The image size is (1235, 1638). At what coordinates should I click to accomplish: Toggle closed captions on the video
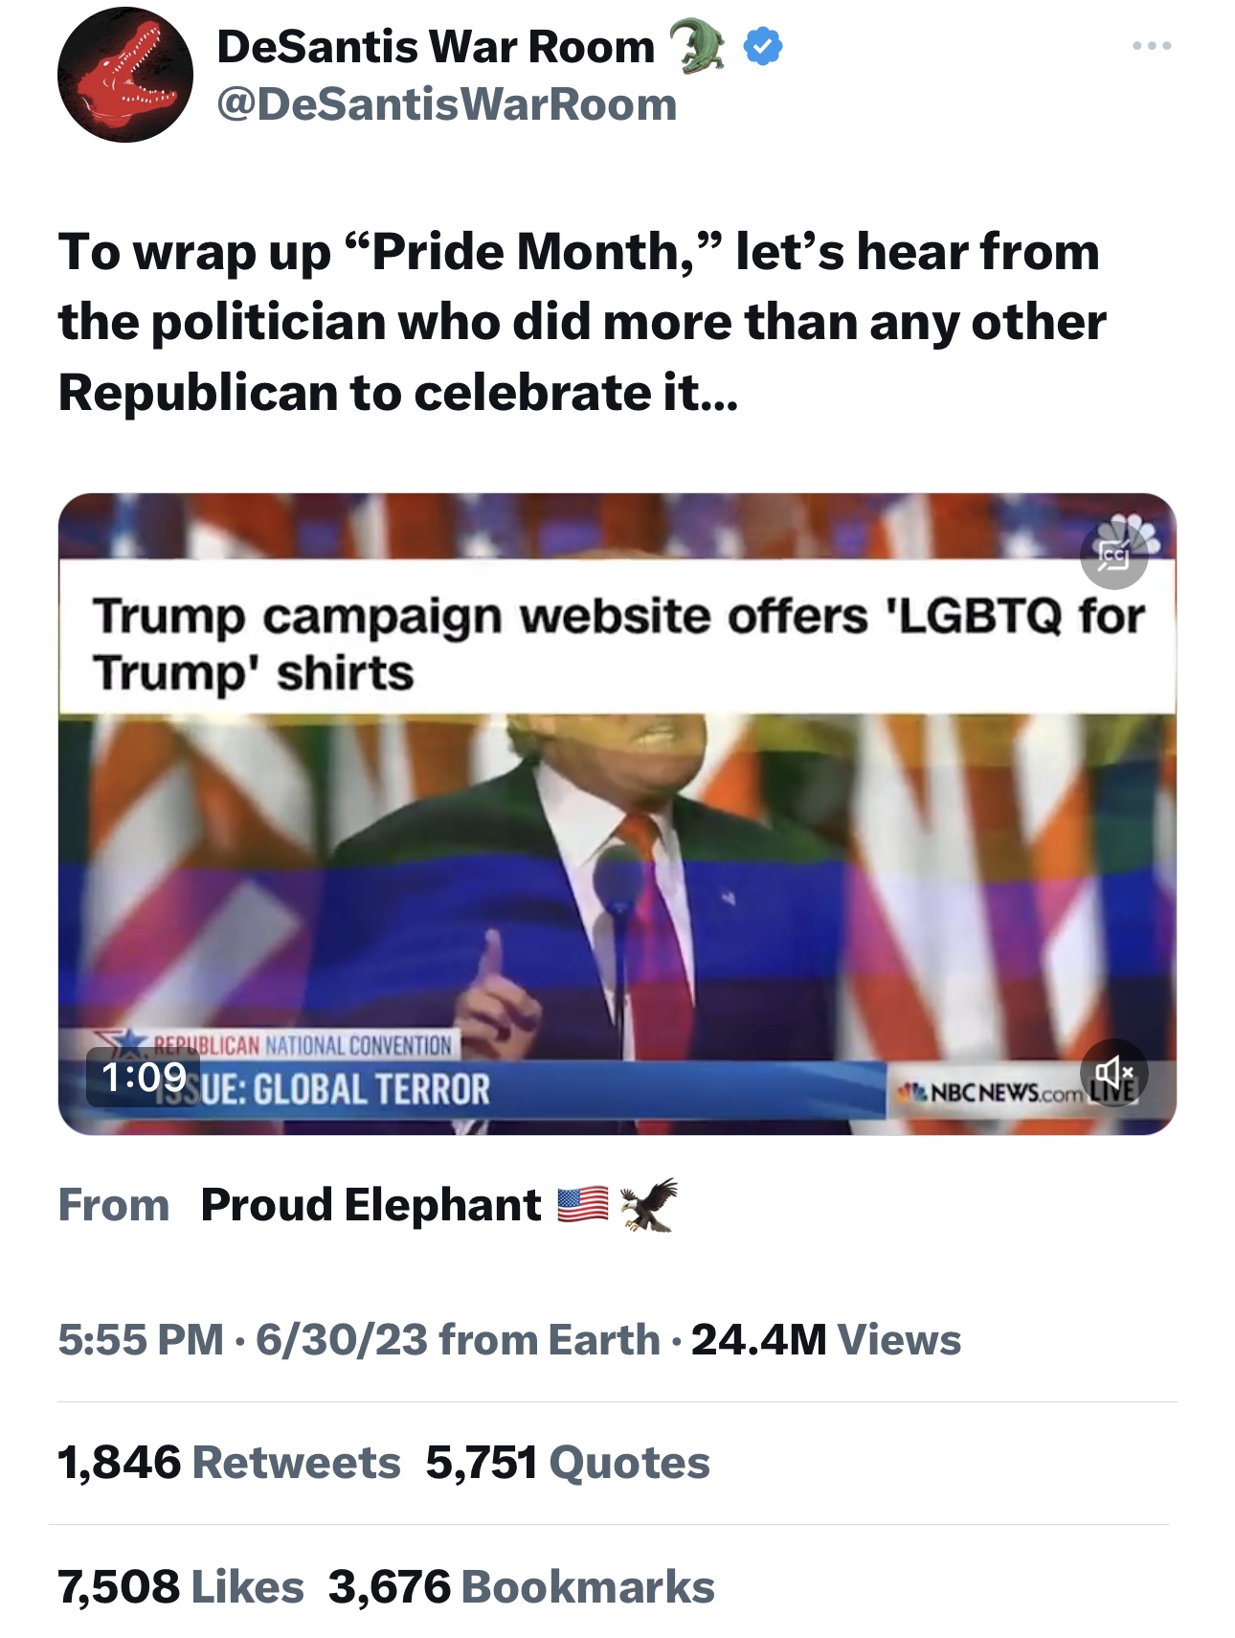[1113, 555]
